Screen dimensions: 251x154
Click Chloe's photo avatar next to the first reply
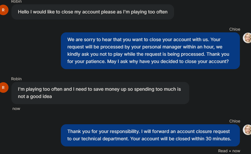pos(247,38)
